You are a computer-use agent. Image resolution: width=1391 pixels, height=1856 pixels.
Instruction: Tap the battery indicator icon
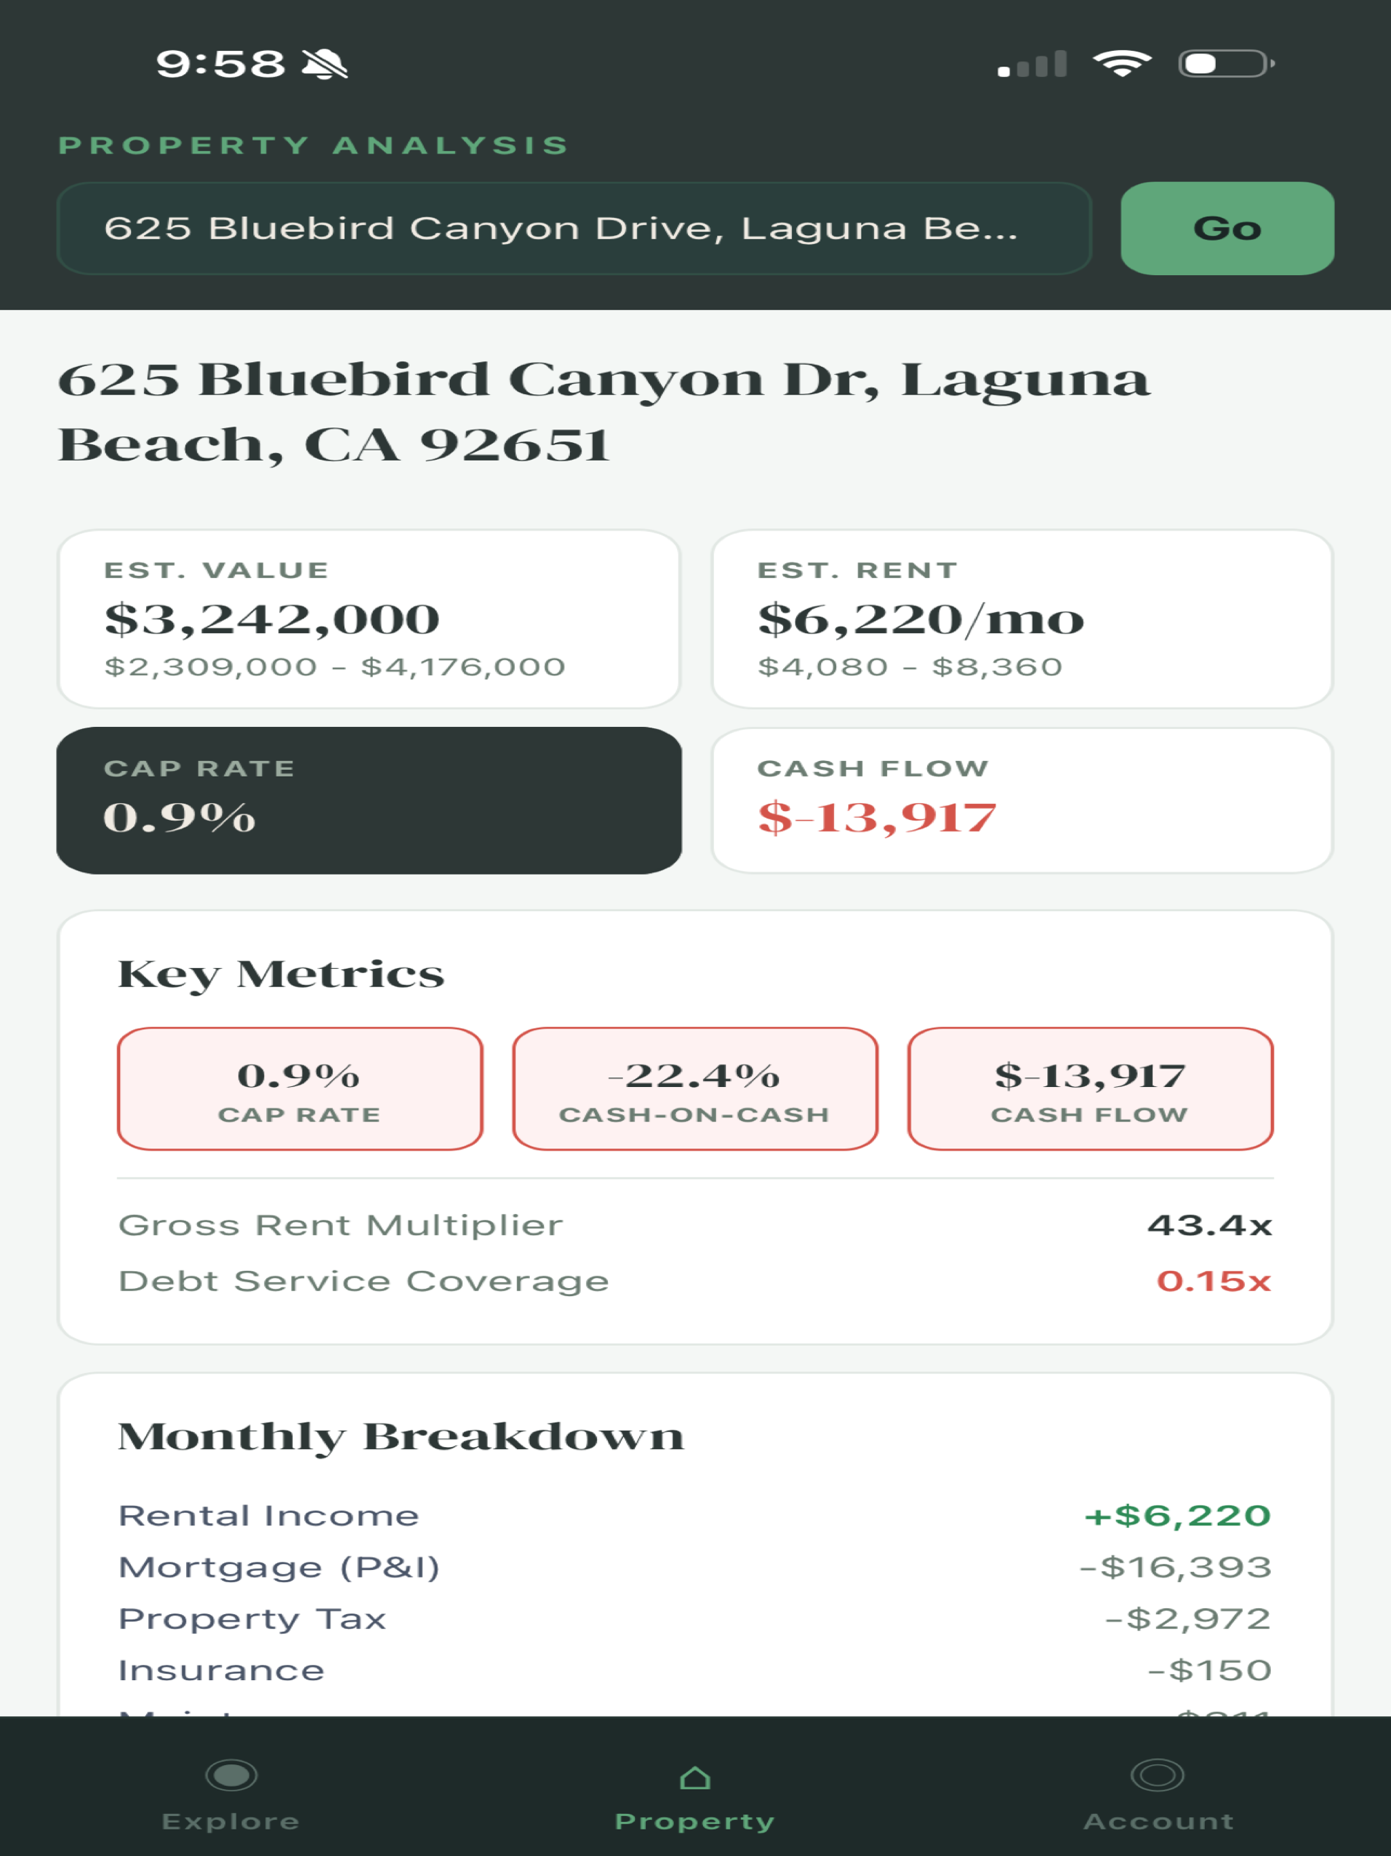coord(1227,64)
